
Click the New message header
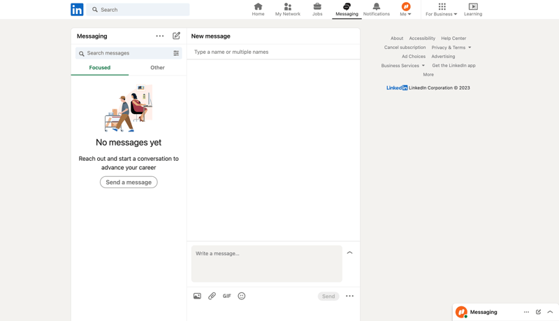coord(211,36)
